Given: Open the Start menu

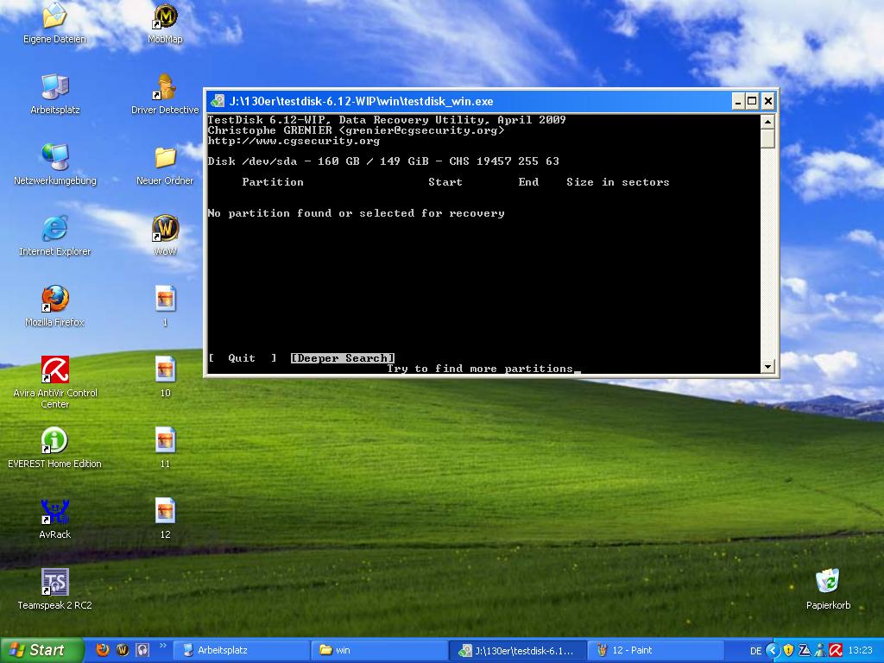Looking at the screenshot, I should click(x=41, y=650).
